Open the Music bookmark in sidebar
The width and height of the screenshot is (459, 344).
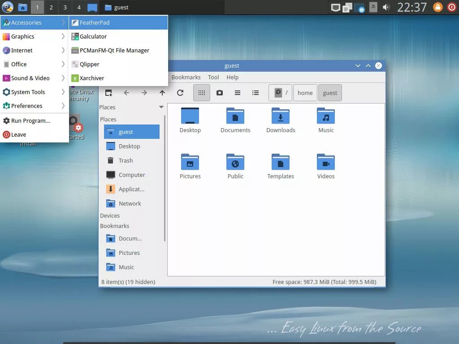[x=132, y=267]
